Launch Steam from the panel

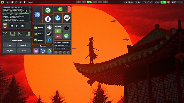pyautogui.click(x=49, y=34)
